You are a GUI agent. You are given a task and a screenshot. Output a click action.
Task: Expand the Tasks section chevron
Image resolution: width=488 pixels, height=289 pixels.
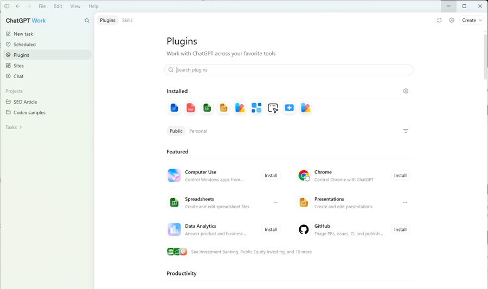(21, 127)
